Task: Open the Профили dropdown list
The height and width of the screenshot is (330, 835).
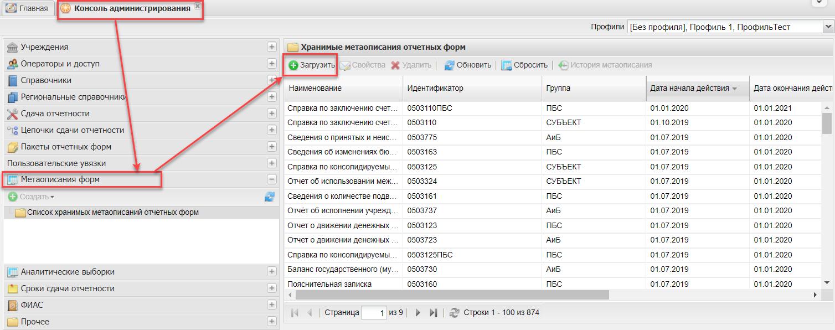Action: coord(827,27)
